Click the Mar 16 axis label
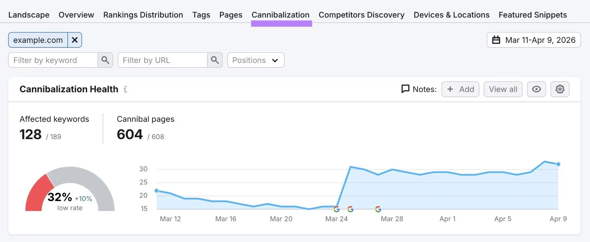Image resolution: width=590 pixels, height=242 pixels. (226, 219)
